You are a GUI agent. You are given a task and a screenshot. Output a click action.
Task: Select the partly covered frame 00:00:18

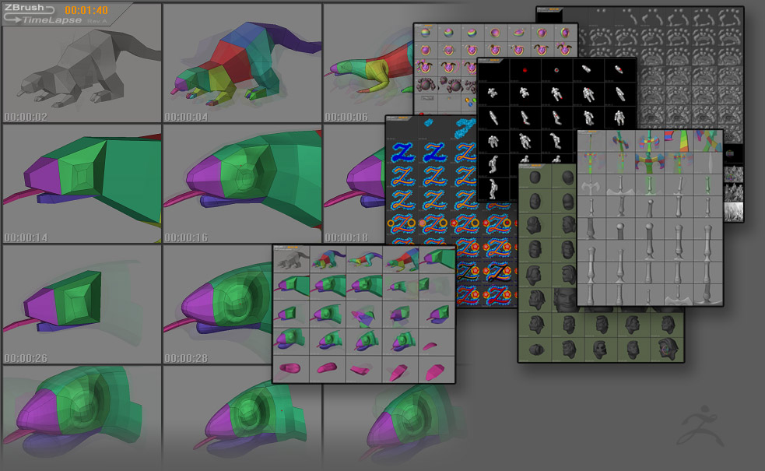(x=354, y=184)
